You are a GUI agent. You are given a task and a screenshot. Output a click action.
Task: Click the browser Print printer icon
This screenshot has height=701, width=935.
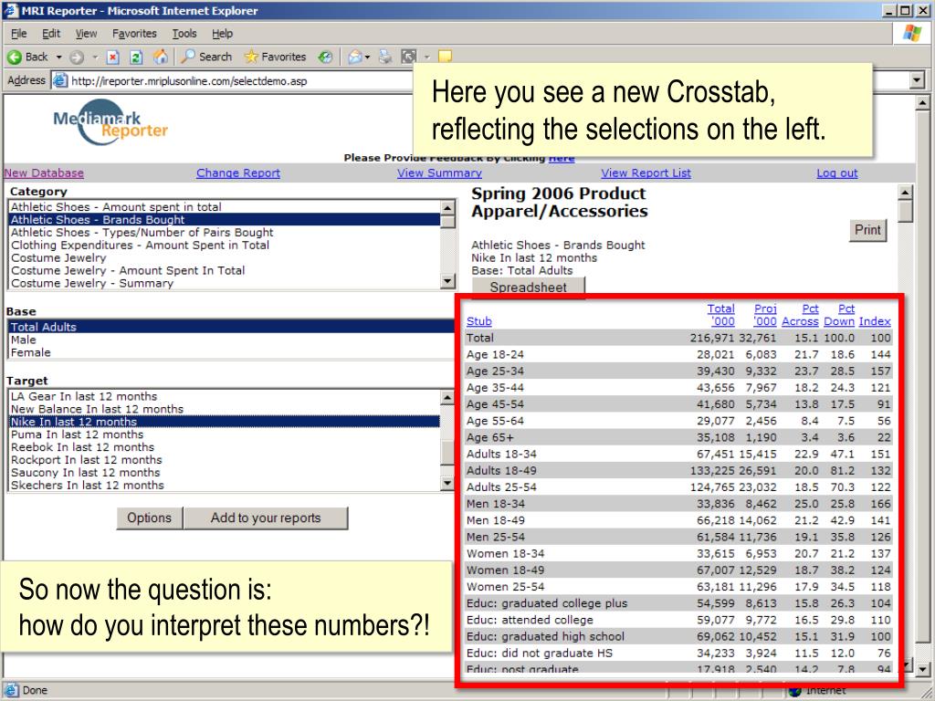tap(385, 58)
